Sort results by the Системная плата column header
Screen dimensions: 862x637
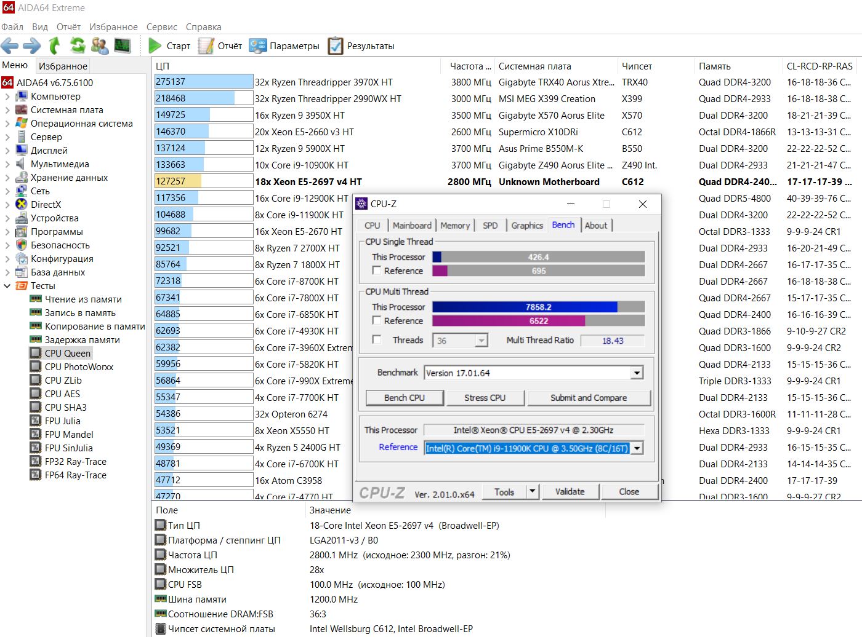(x=555, y=66)
